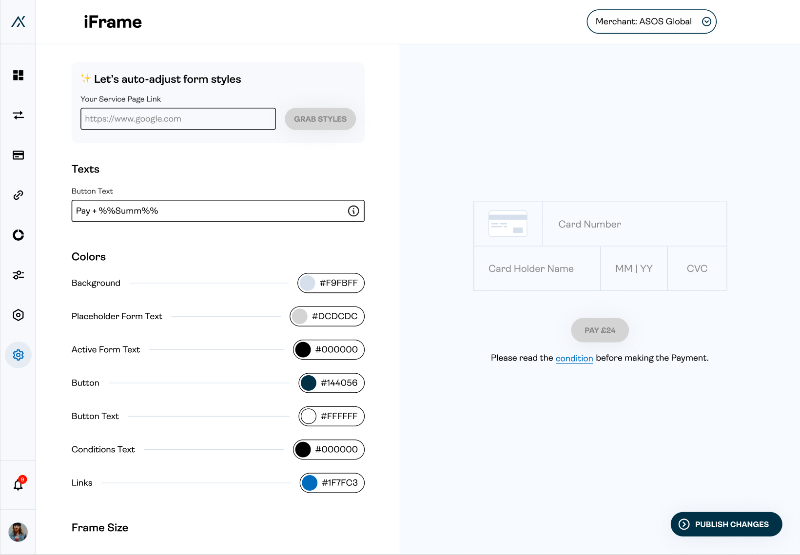
Task: Open the Background color swatch #F9FBFF
Action: coord(307,283)
